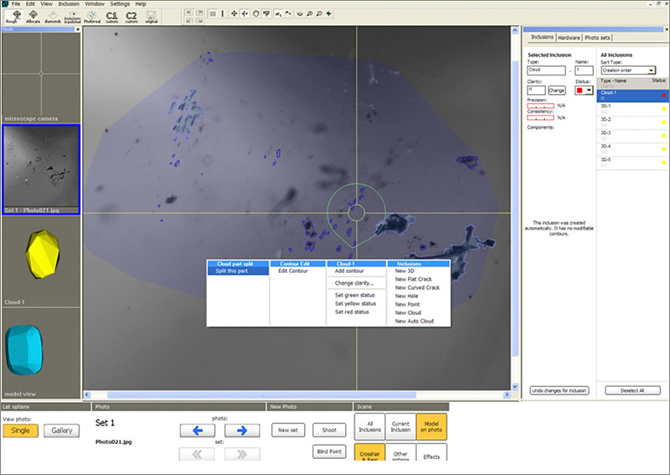
Task: Activate the C1 custom view icon
Action: pyautogui.click(x=111, y=14)
